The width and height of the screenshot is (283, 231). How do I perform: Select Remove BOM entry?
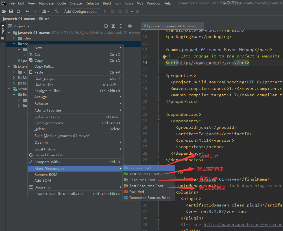pyautogui.click(x=75, y=174)
